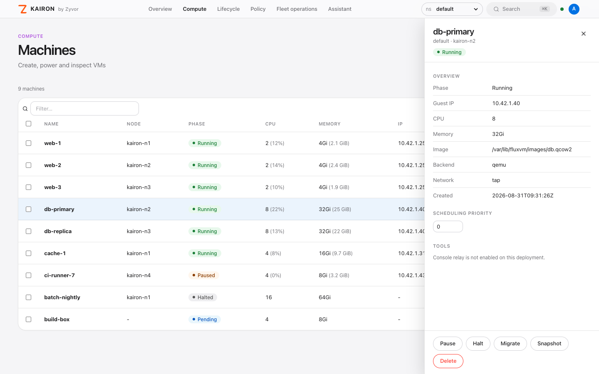Click the Paused badge for ci-runner-7
The width and height of the screenshot is (599, 374).
pos(204,276)
